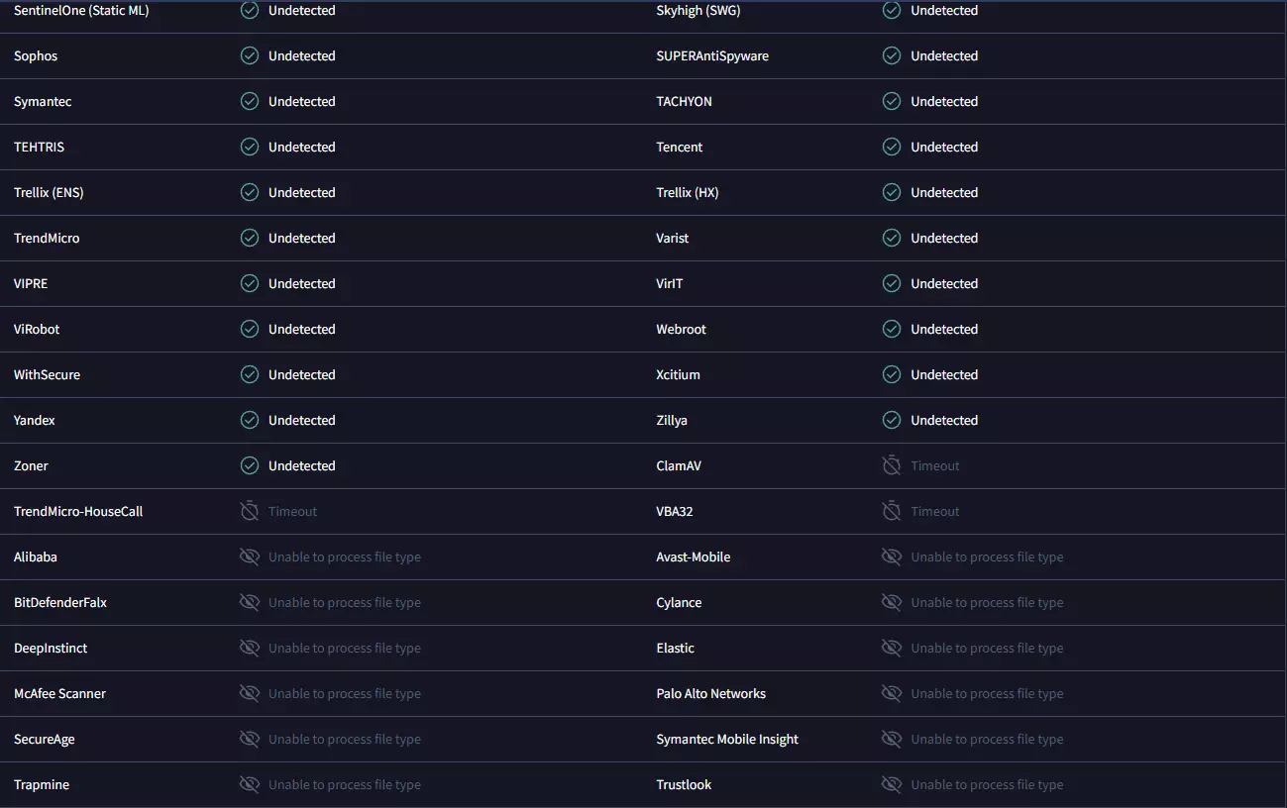Select the SUPERAntiSpyware engine name

(711, 55)
